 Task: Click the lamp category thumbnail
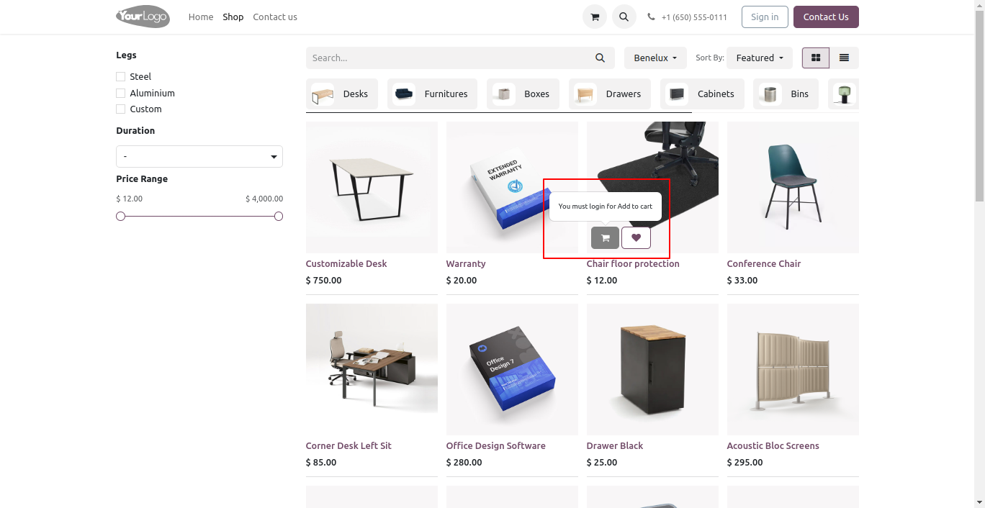pyautogui.click(x=843, y=94)
